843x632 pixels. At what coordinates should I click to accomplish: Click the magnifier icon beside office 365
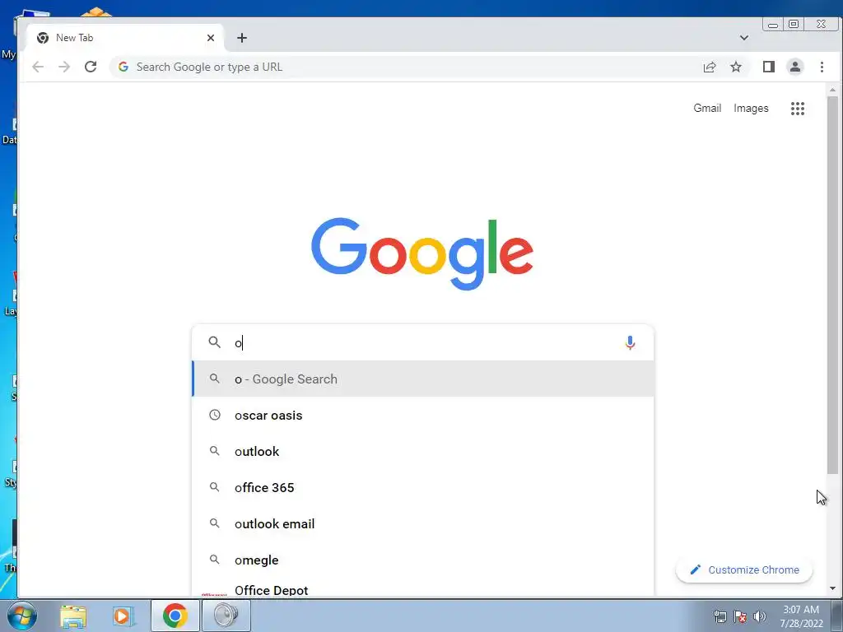tap(215, 487)
